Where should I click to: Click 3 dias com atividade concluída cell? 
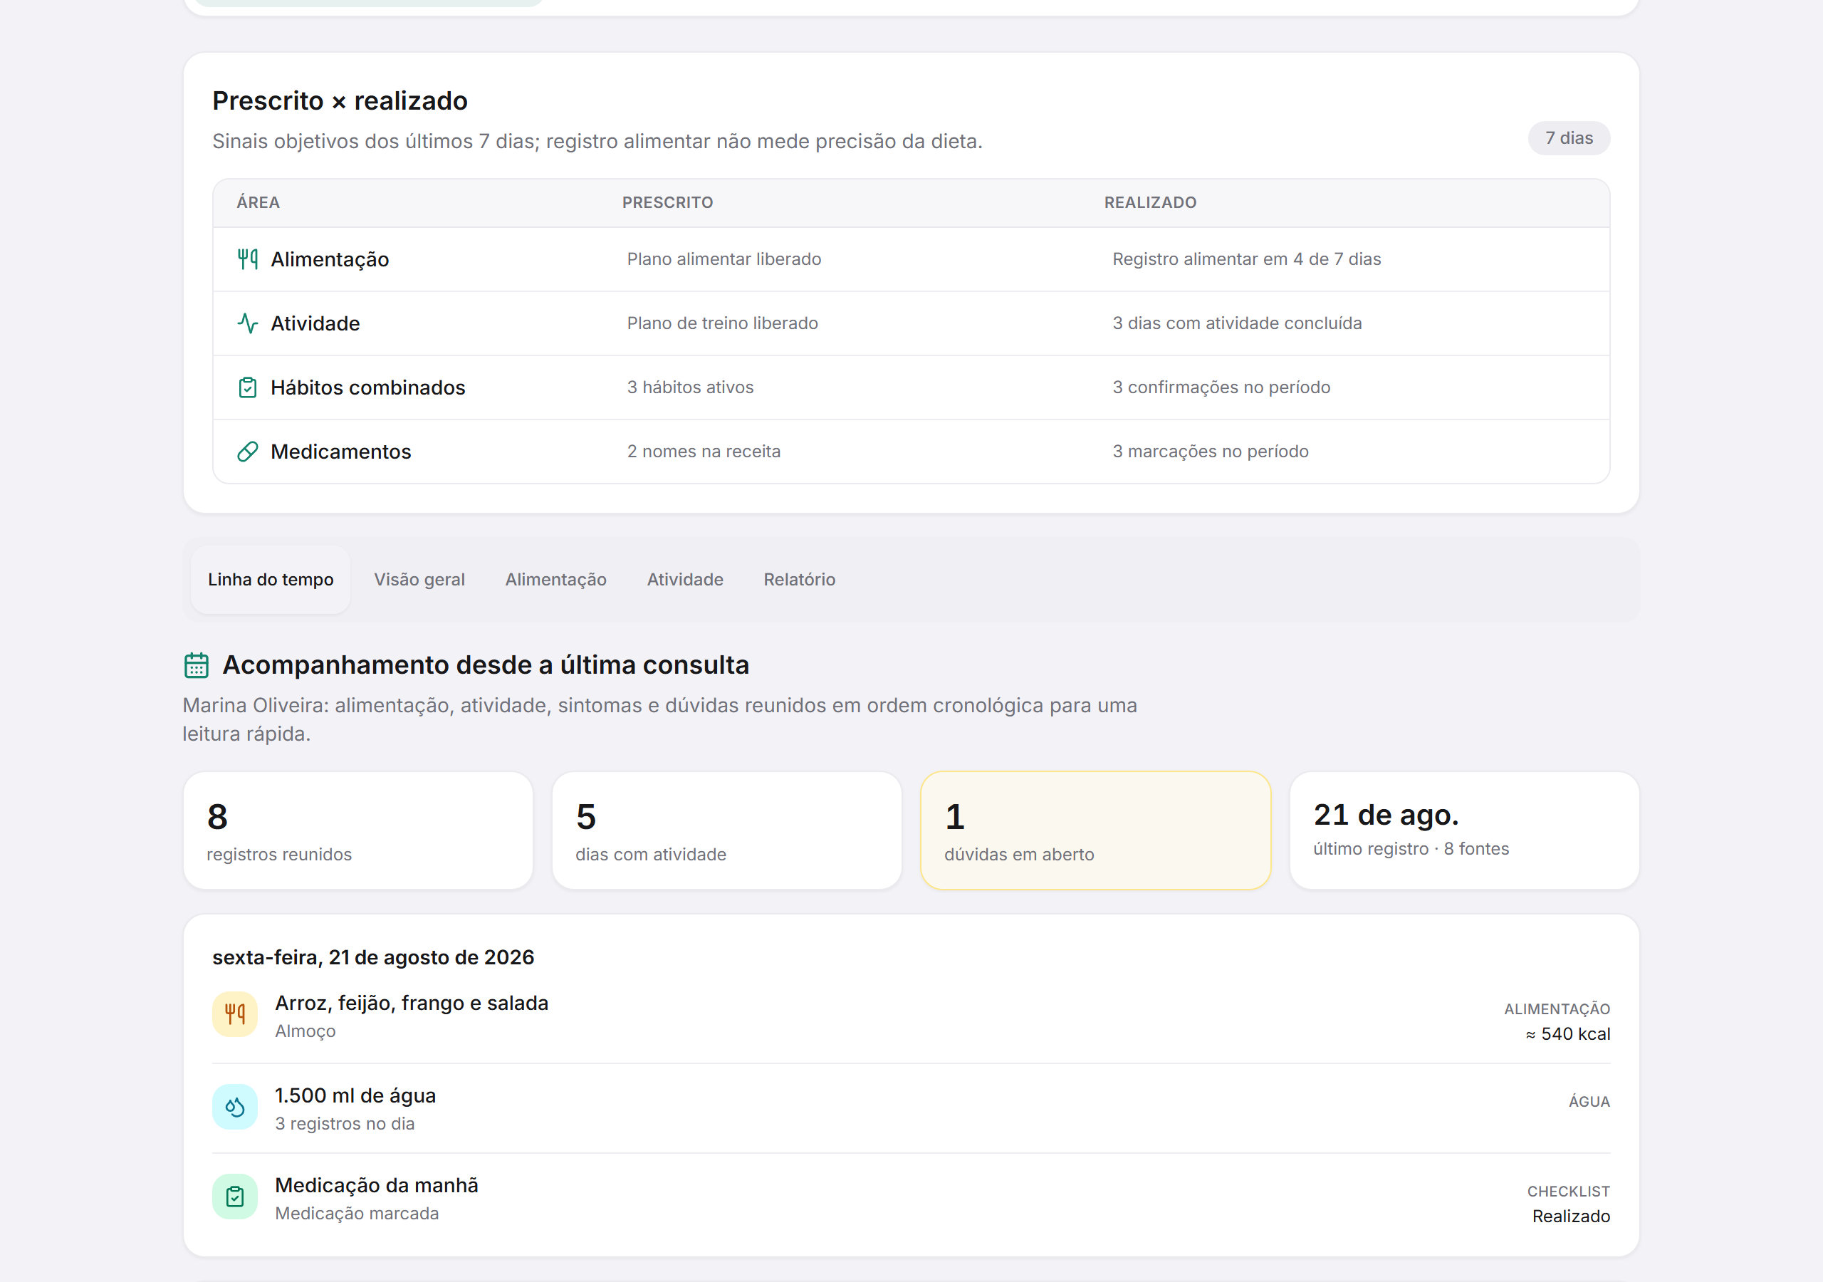1237,323
